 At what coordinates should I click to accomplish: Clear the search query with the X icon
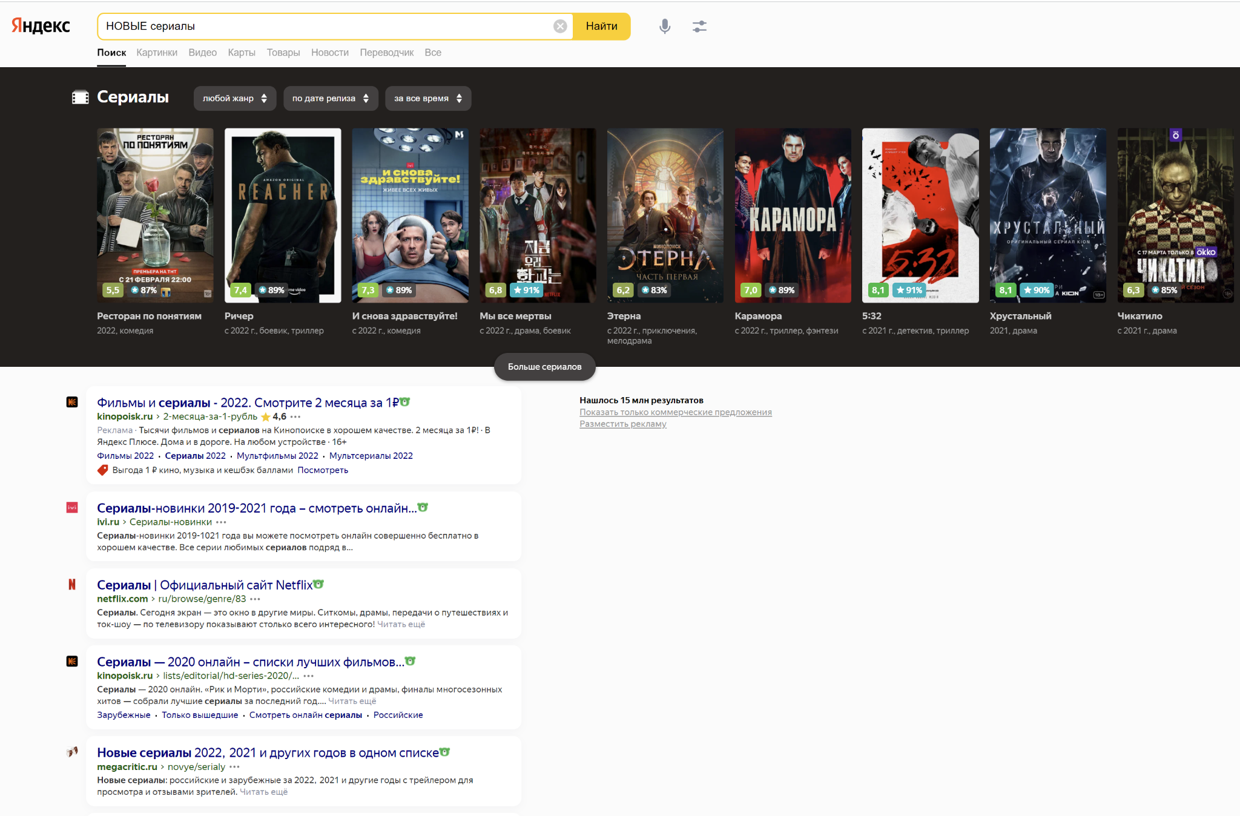click(560, 26)
